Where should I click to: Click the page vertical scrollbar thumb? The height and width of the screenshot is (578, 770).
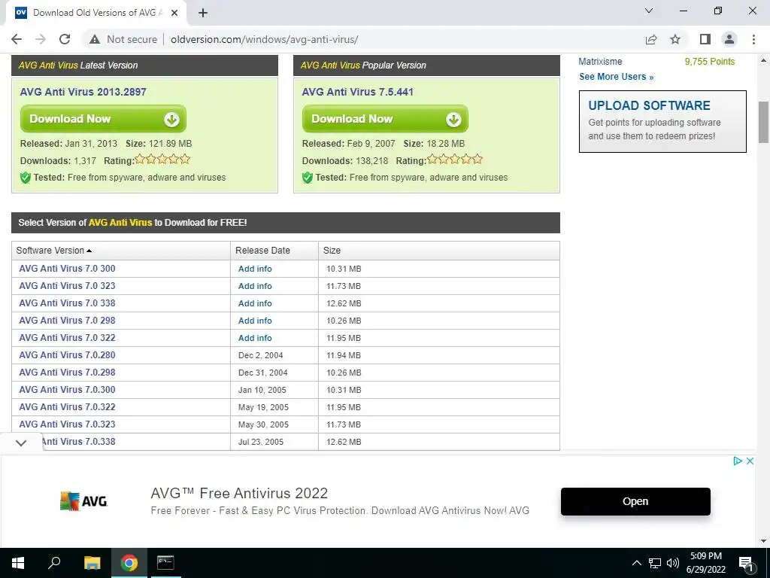[764, 122]
